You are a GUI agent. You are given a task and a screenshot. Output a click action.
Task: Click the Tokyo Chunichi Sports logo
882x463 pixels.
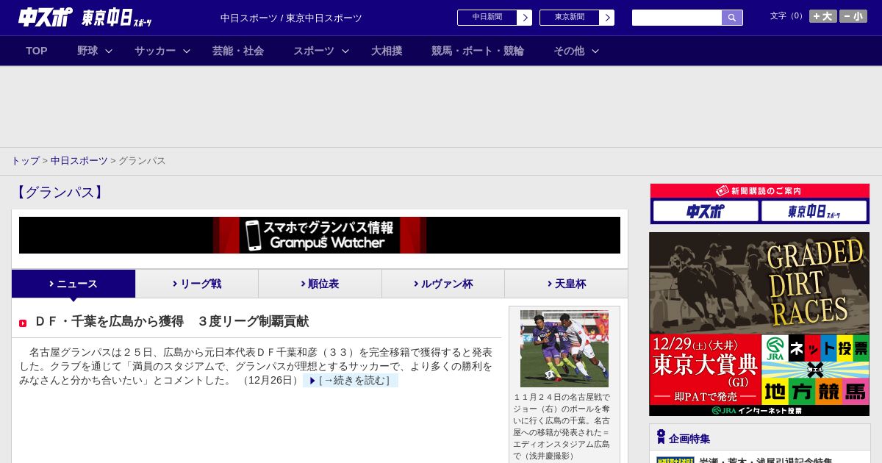point(117,18)
